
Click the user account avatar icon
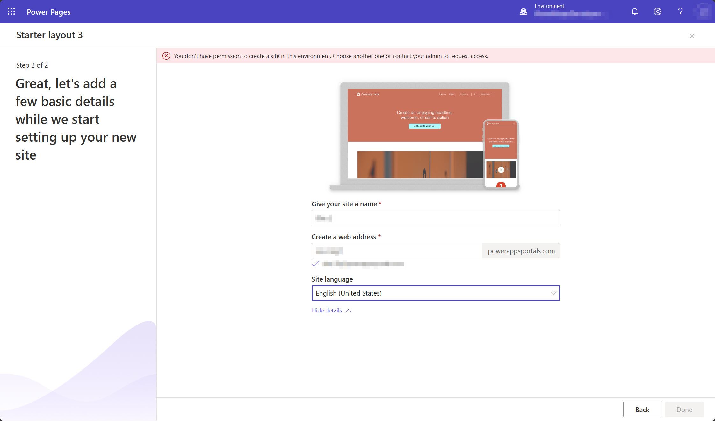click(x=704, y=11)
